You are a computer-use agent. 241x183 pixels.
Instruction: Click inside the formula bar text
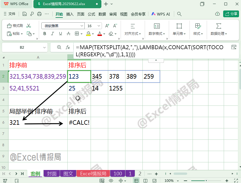click(x=150, y=51)
